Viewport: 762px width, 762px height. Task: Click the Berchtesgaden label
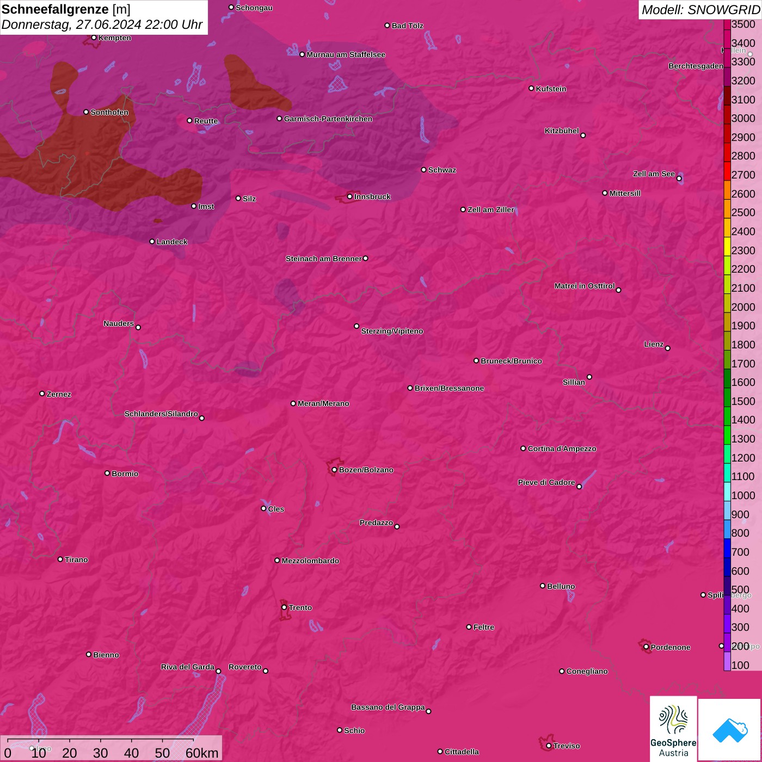(x=696, y=66)
